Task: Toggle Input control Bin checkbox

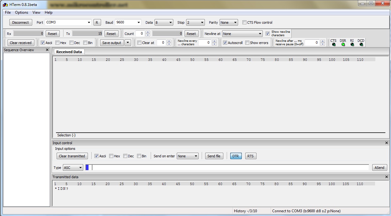Action: pyautogui.click(x=139, y=156)
